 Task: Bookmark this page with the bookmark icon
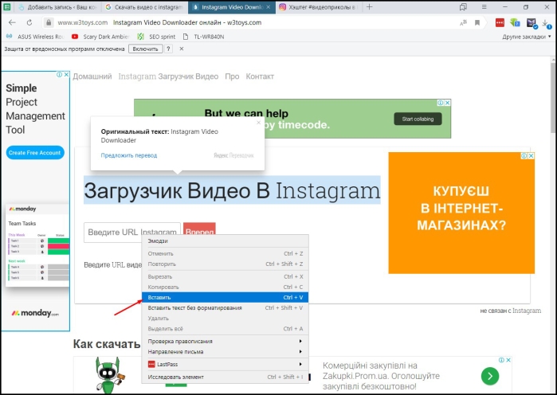pos(477,23)
